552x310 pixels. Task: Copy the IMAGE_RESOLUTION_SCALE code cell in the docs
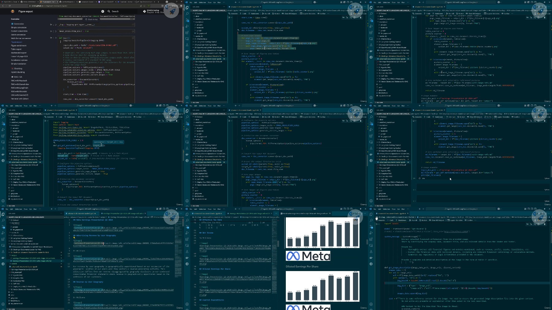(133, 31)
